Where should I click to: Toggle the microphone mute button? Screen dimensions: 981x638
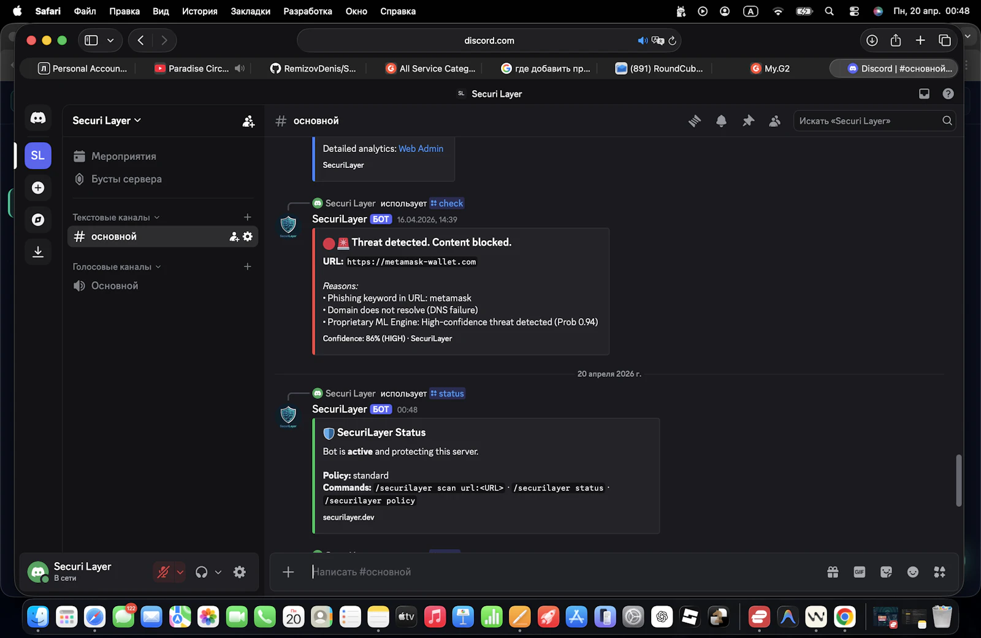coord(162,572)
